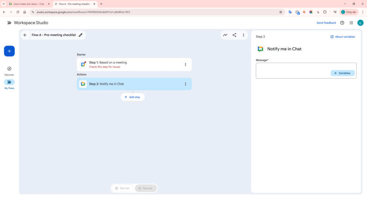Click the blue create new flow button
Screen dimensions: 367x199
[x=9, y=51]
